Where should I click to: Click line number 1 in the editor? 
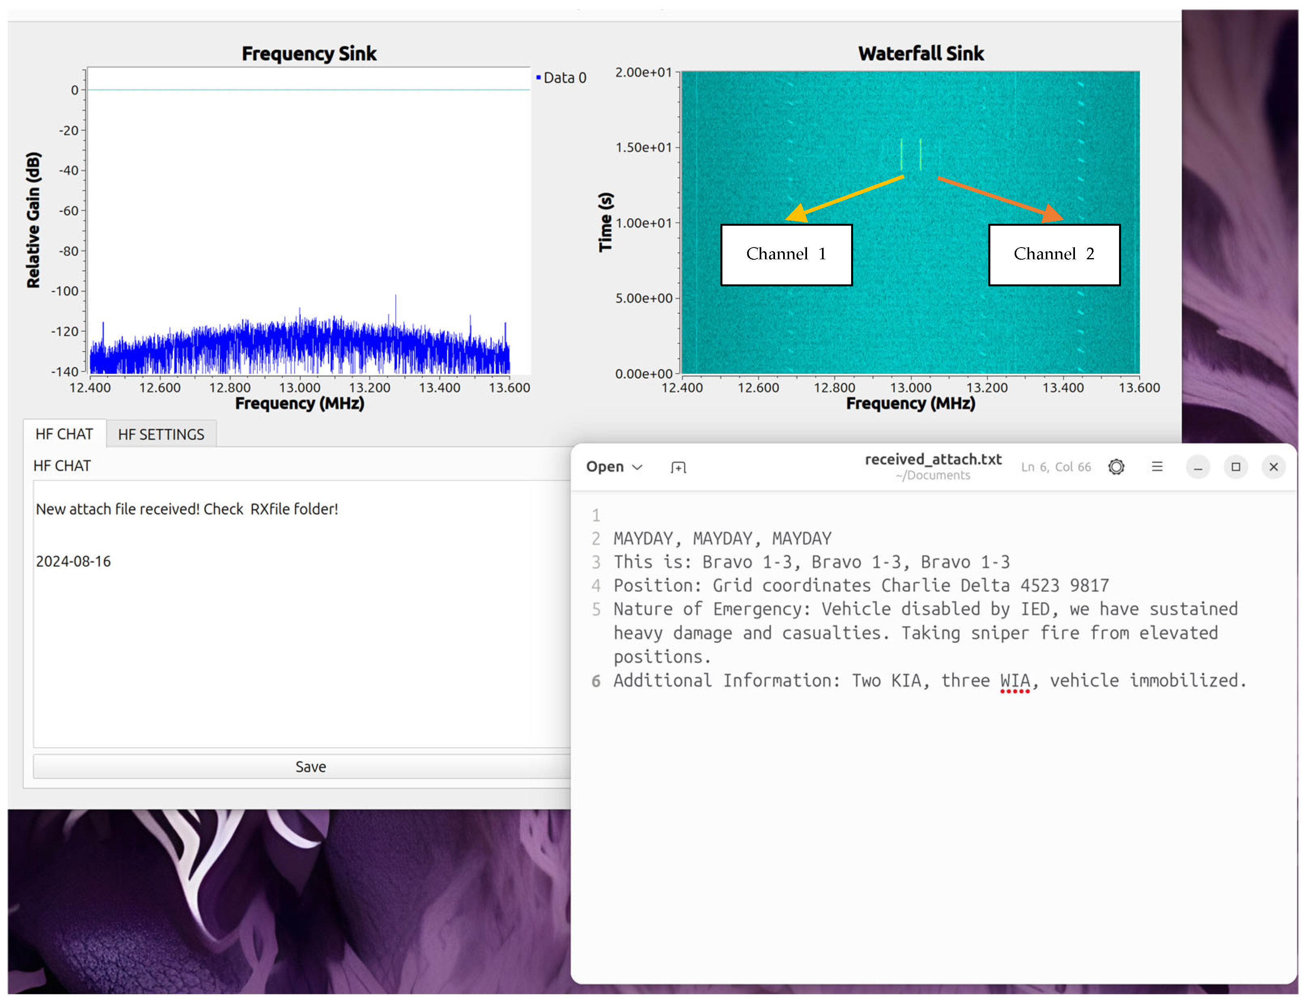coord(596,515)
